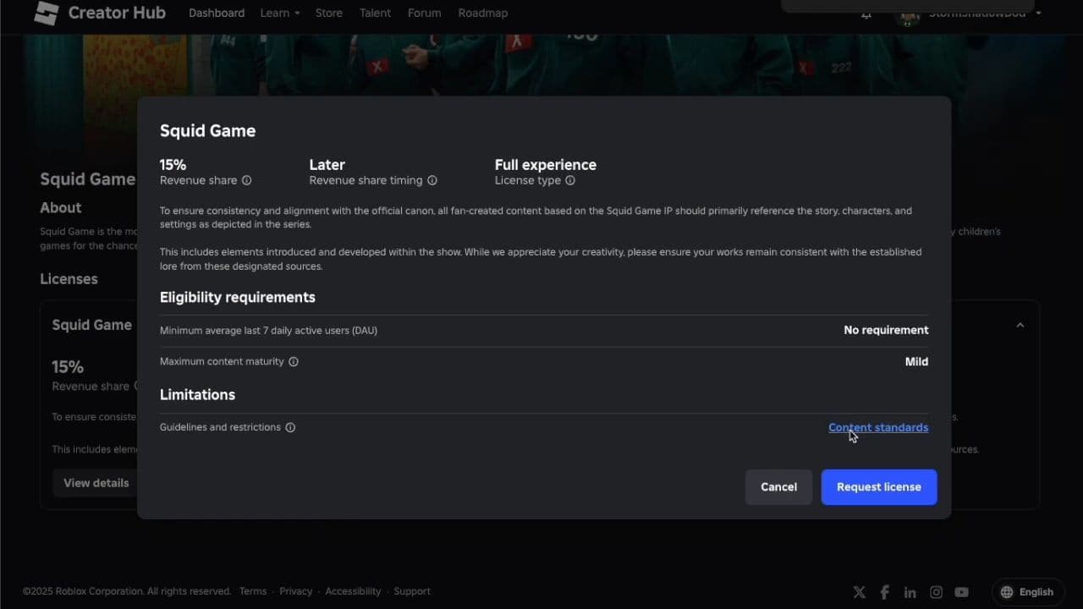Open Roblox's Facebook page
Screen dimensions: 1083x609
coord(884,592)
